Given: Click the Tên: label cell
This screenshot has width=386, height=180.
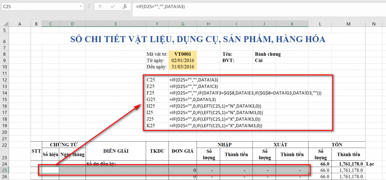Looking at the screenshot, I should [x=227, y=54].
